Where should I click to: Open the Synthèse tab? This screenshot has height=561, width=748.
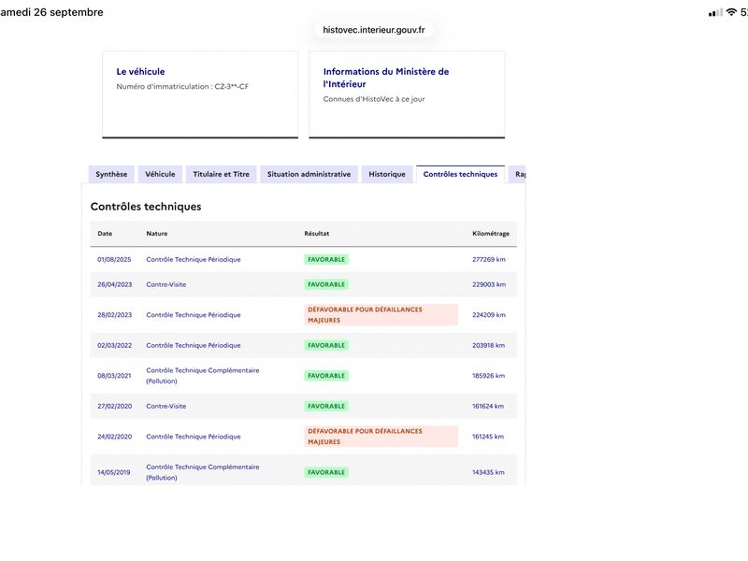point(111,174)
